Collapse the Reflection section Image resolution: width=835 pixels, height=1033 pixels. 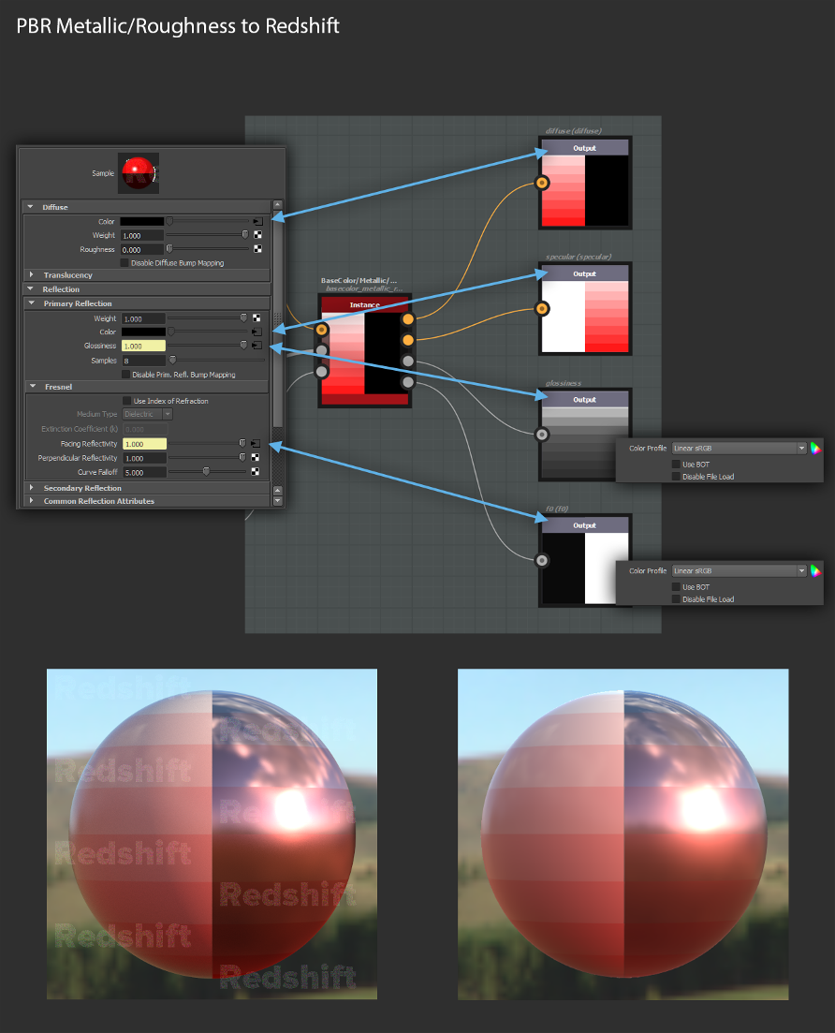[x=30, y=288]
